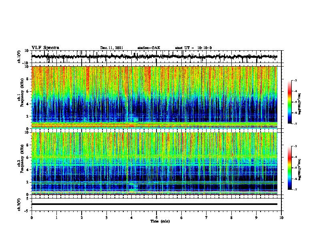Click the "VLF Spectra" title text
Image resolution: width=317 pixels, height=244 pixels.
(x=45, y=48)
